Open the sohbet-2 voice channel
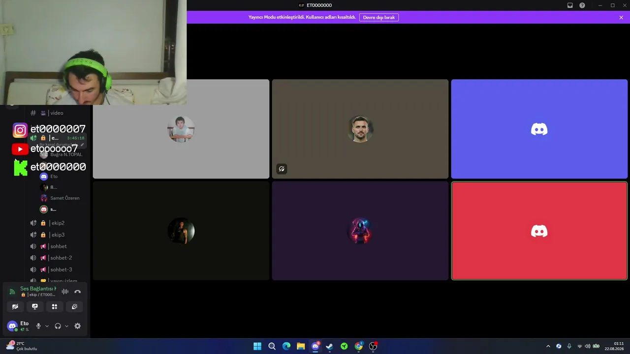Image resolution: width=630 pixels, height=354 pixels. pos(58,258)
